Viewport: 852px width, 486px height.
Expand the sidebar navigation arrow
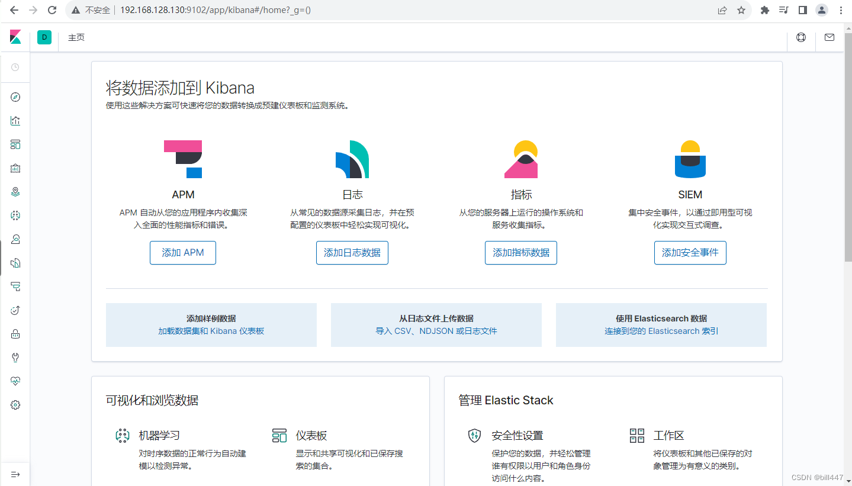pos(15,474)
